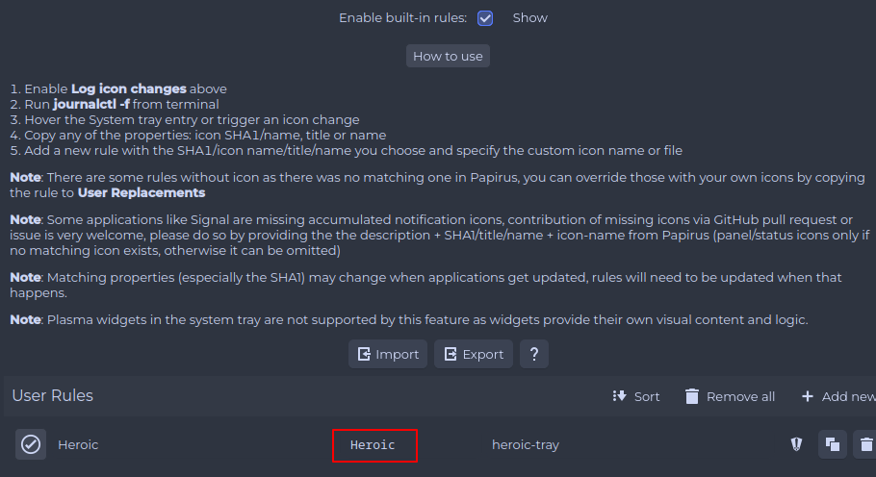Click the Heroic rule description label
Screen dimensions: 876x477
tap(78, 444)
